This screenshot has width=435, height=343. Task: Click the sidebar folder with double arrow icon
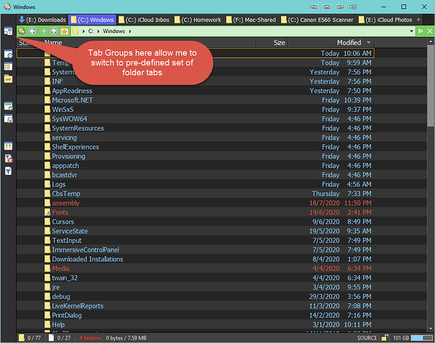(8, 79)
